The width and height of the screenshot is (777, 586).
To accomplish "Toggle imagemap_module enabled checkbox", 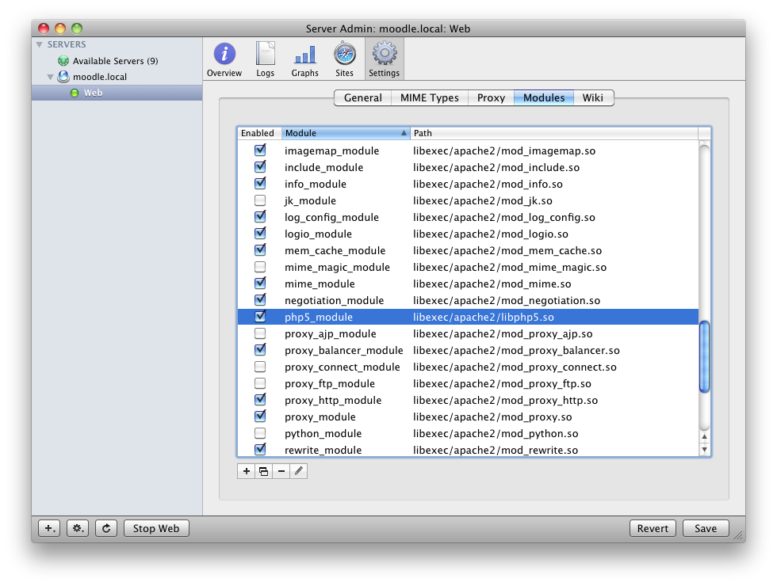I will (x=260, y=150).
